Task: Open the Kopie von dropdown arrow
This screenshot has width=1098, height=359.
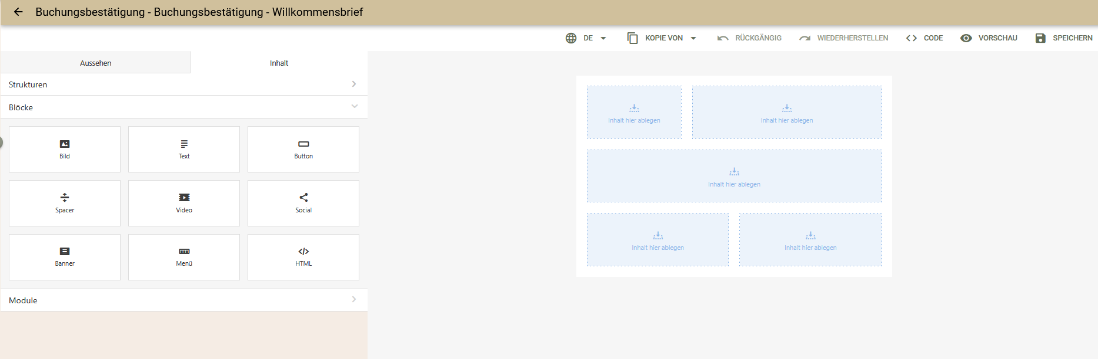Action: [693, 38]
